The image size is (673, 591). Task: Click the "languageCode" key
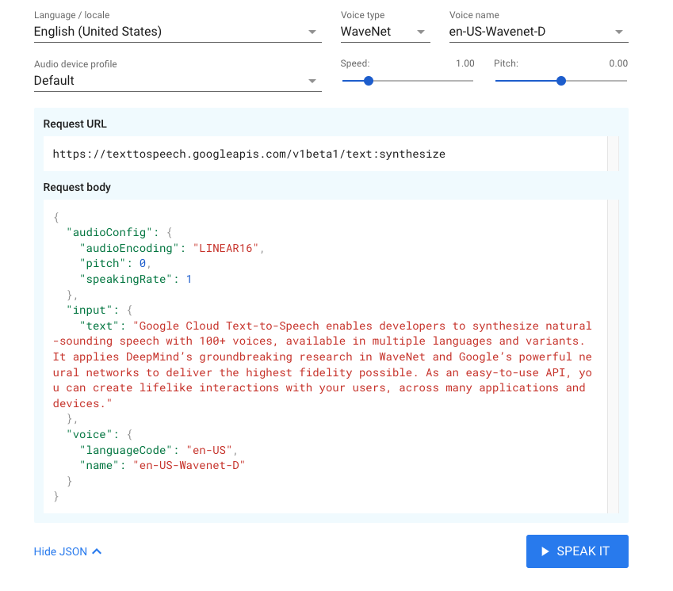pos(126,450)
